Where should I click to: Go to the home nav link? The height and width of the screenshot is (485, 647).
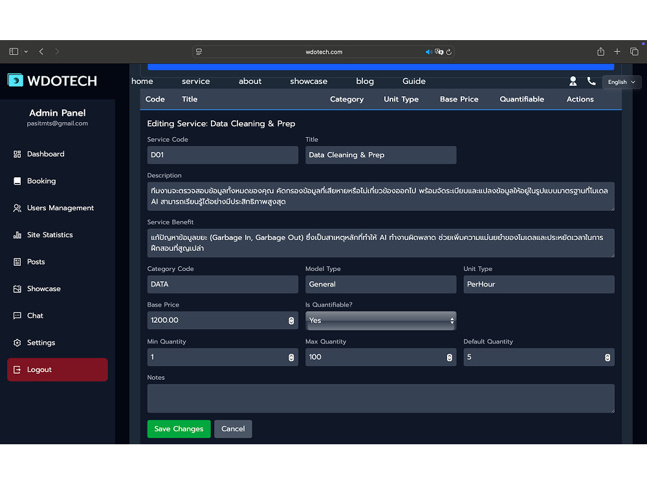click(142, 81)
